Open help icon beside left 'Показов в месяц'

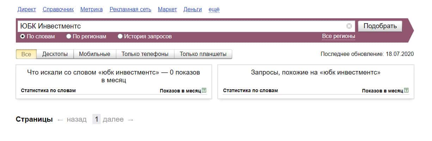(x=204, y=90)
